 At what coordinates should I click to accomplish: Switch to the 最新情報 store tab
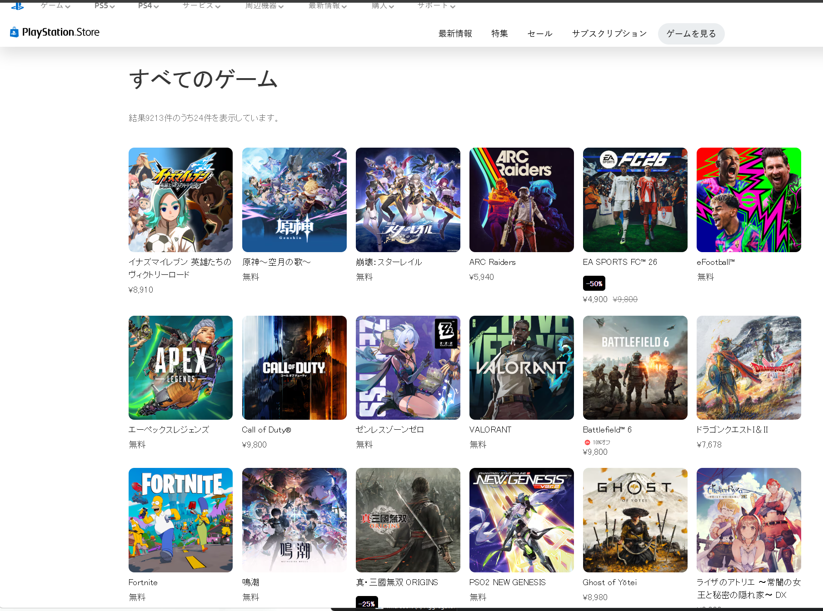(x=455, y=34)
